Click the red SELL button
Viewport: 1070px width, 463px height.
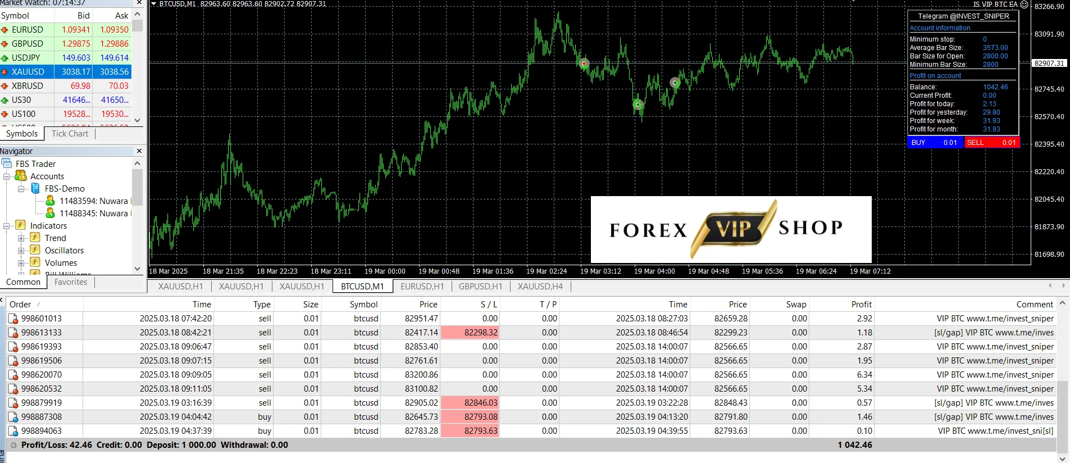[x=991, y=143]
